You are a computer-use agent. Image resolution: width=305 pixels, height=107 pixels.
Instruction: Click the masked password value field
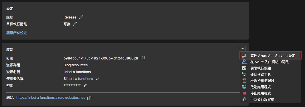[72, 85]
